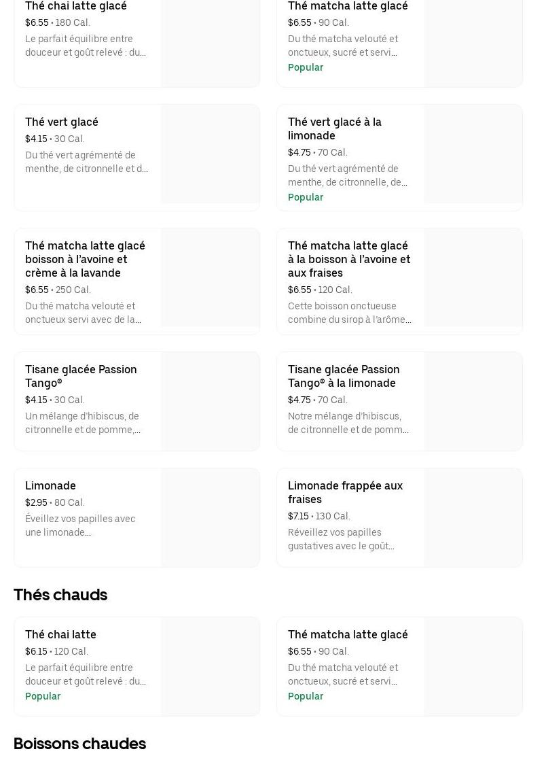Click the Popular tag under Thé chai latte
Image resolution: width=546 pixels, height=758 pixels.
(x=43, y=696)
